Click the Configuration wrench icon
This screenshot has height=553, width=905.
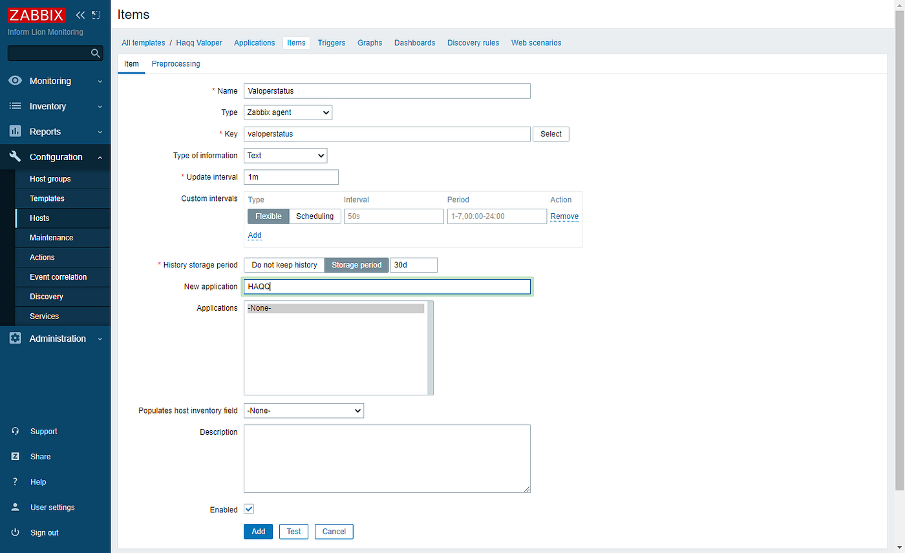[x=16, y=156]
